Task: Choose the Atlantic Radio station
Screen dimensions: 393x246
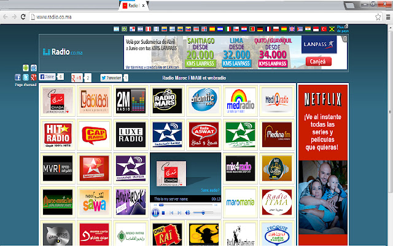Action: point(204,101)
